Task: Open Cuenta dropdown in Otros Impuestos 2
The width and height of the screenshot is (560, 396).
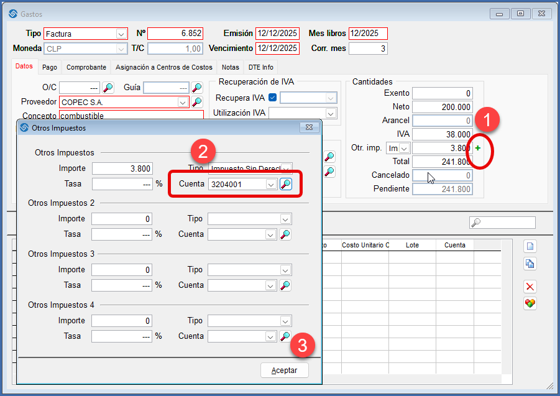Action: pyautogui.click(x=270, y=235)
